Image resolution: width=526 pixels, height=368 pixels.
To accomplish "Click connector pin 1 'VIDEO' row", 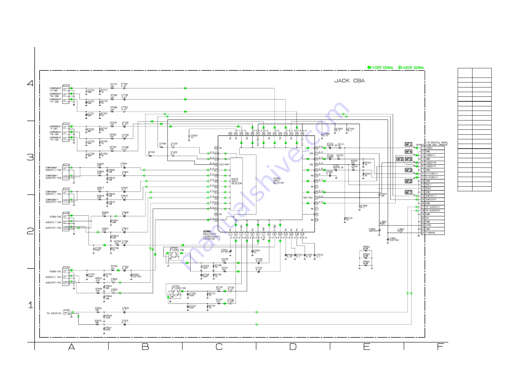I will 433,148.
